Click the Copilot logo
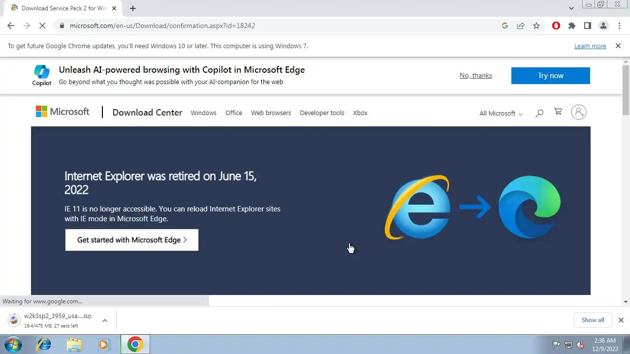This screenshot has height=354, width=630. coord(42,75)
